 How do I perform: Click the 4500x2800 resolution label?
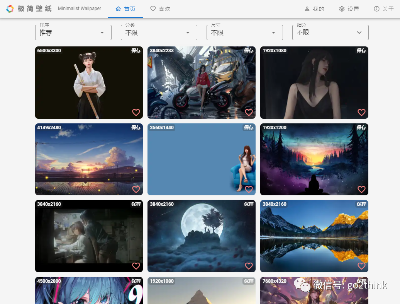(x=49, y=281)
